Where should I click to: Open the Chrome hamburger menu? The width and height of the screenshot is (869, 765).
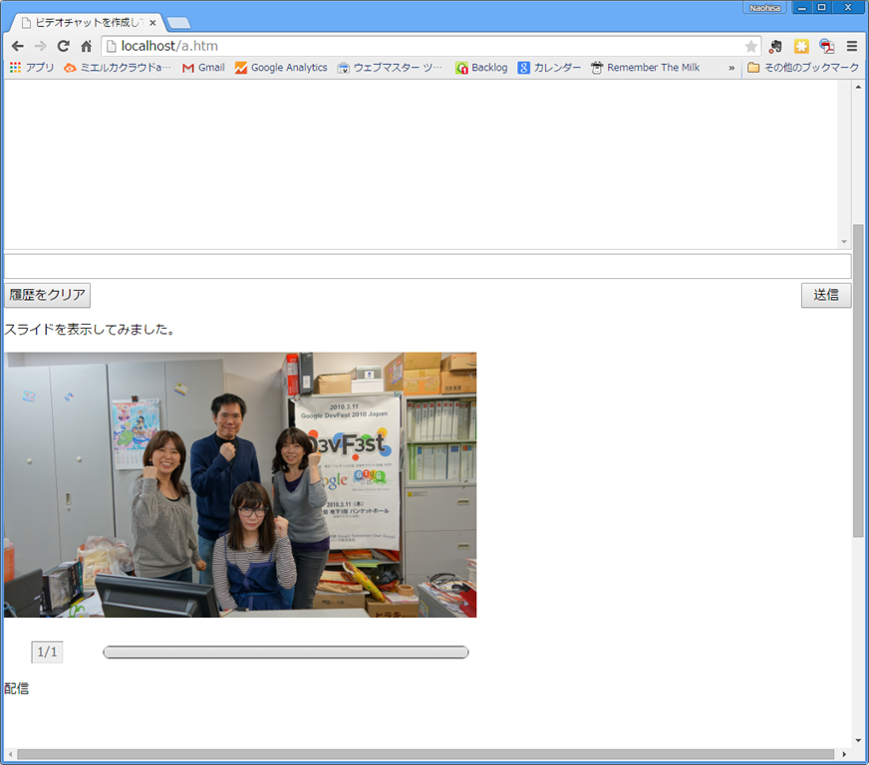tap(852, 46)
